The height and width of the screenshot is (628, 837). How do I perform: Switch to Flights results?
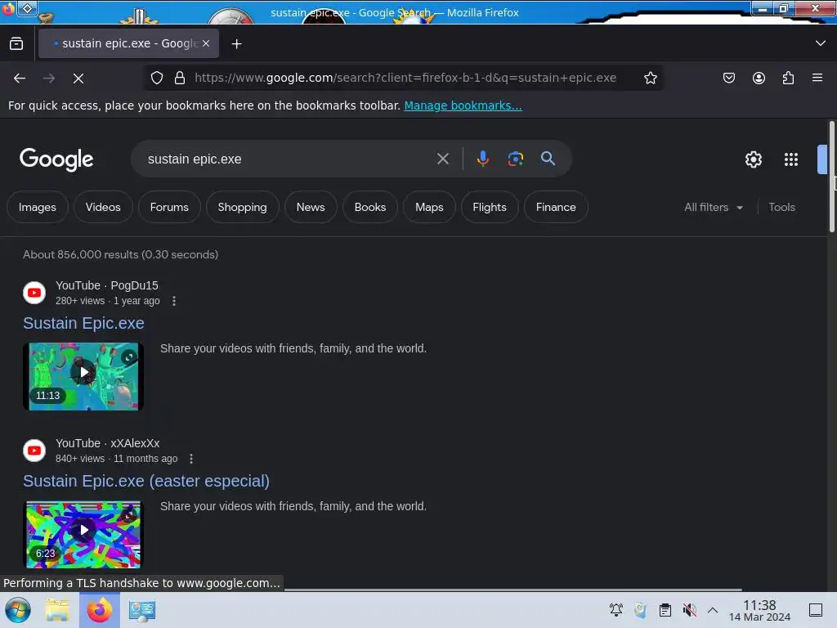490,207
